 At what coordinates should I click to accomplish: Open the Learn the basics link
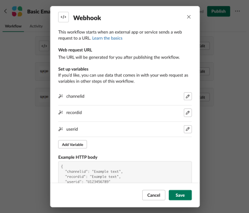pyautogui.click(x=107, y=38)
